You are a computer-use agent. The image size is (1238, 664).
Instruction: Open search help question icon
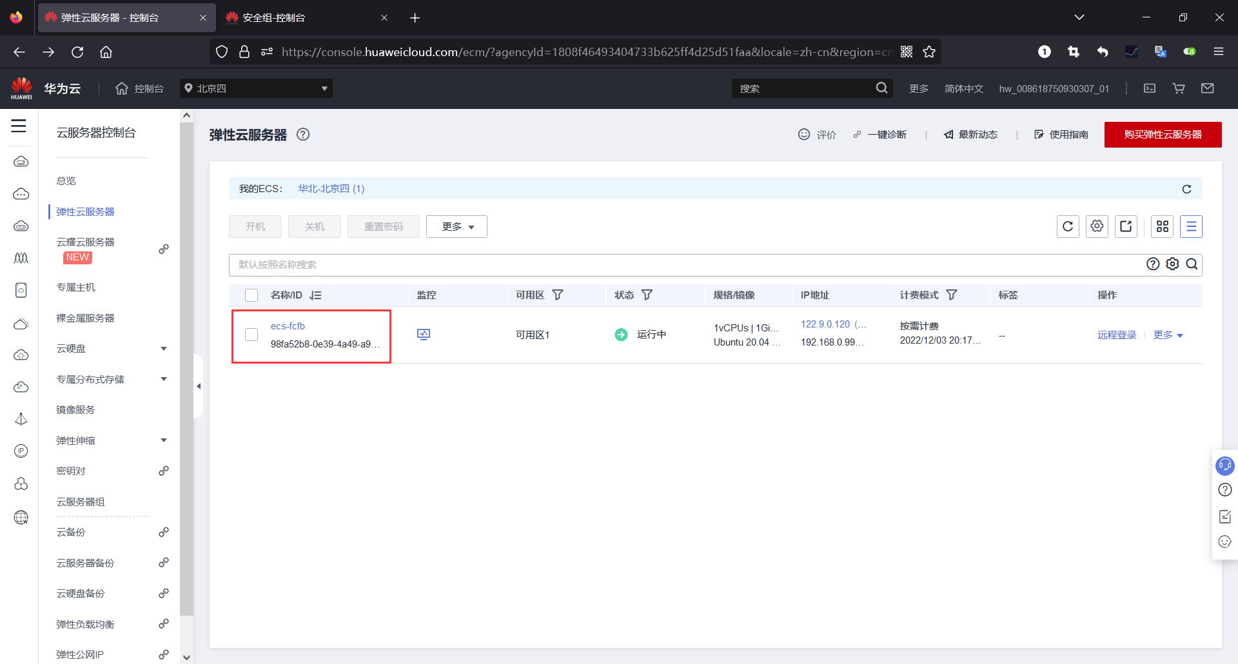point(1153,264)
